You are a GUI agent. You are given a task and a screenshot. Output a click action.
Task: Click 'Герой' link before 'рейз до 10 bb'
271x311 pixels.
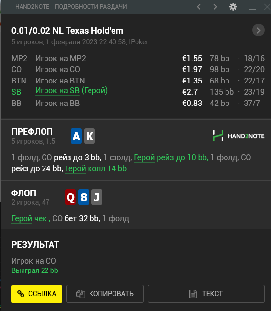(x=144, y=158)
